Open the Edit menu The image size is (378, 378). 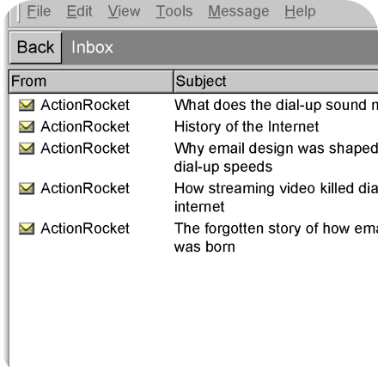79,12
